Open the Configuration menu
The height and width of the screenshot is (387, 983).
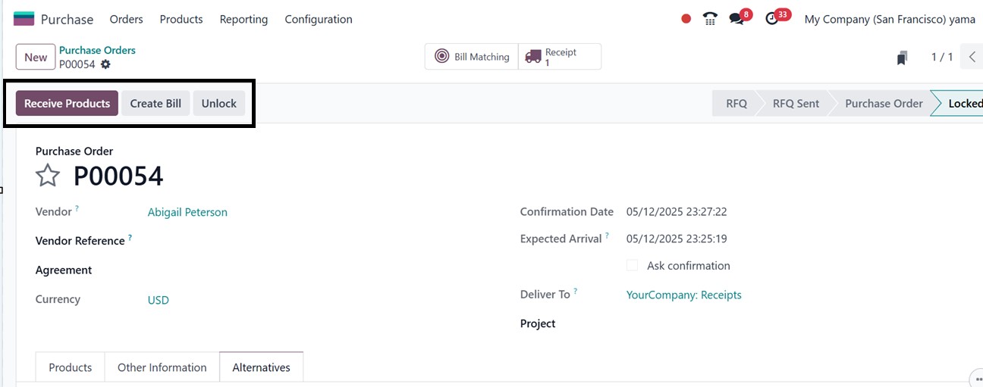tap(319, 19)
